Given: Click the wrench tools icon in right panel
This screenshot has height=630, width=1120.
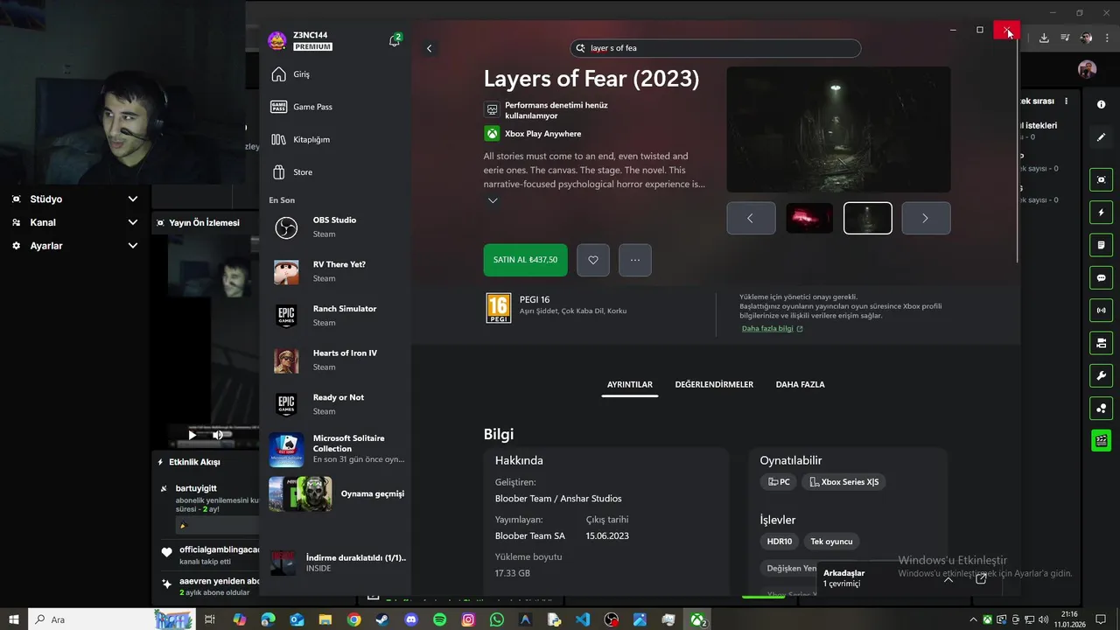Looking at the screenshot, I should pyautogui.click(x=1102, y=375).
